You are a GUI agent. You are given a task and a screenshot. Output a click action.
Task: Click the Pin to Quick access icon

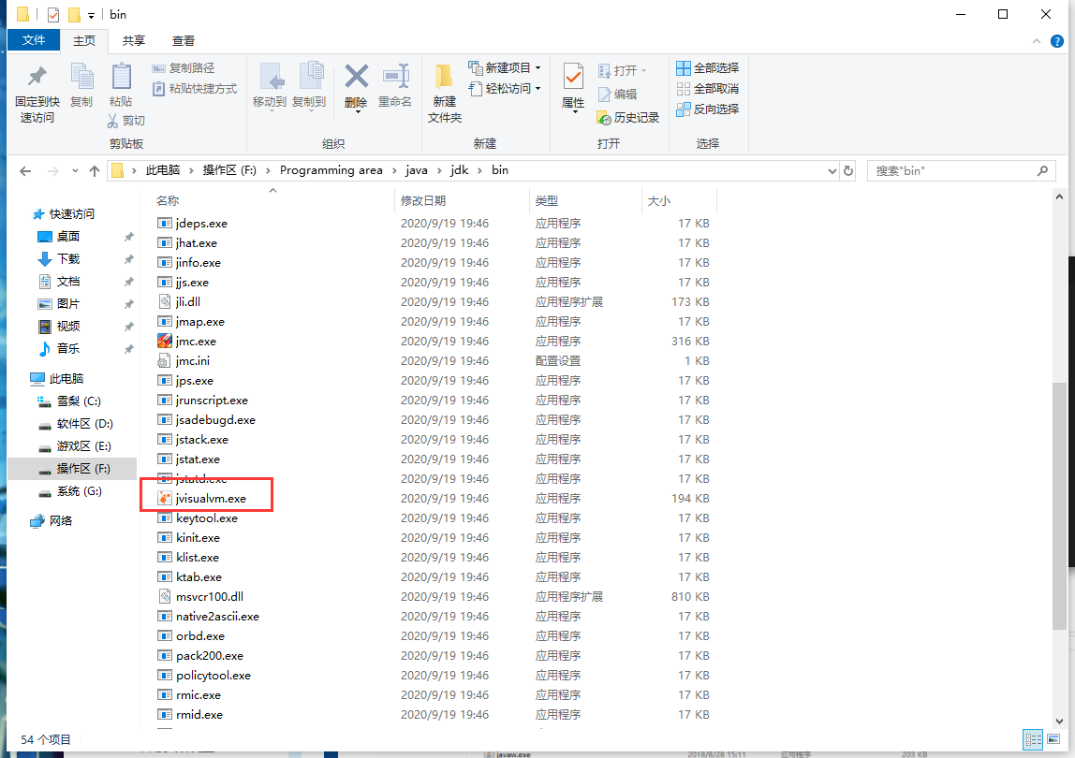[37, 76]
